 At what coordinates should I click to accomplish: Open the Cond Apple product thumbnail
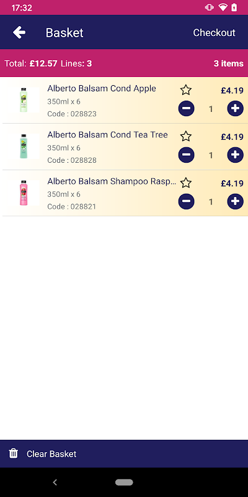[24, 100]
